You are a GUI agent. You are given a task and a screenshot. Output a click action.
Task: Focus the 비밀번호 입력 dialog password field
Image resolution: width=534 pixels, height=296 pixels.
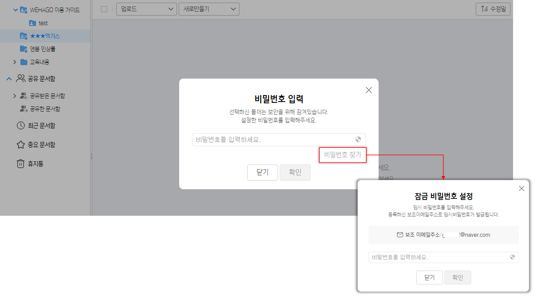[273, 140]
